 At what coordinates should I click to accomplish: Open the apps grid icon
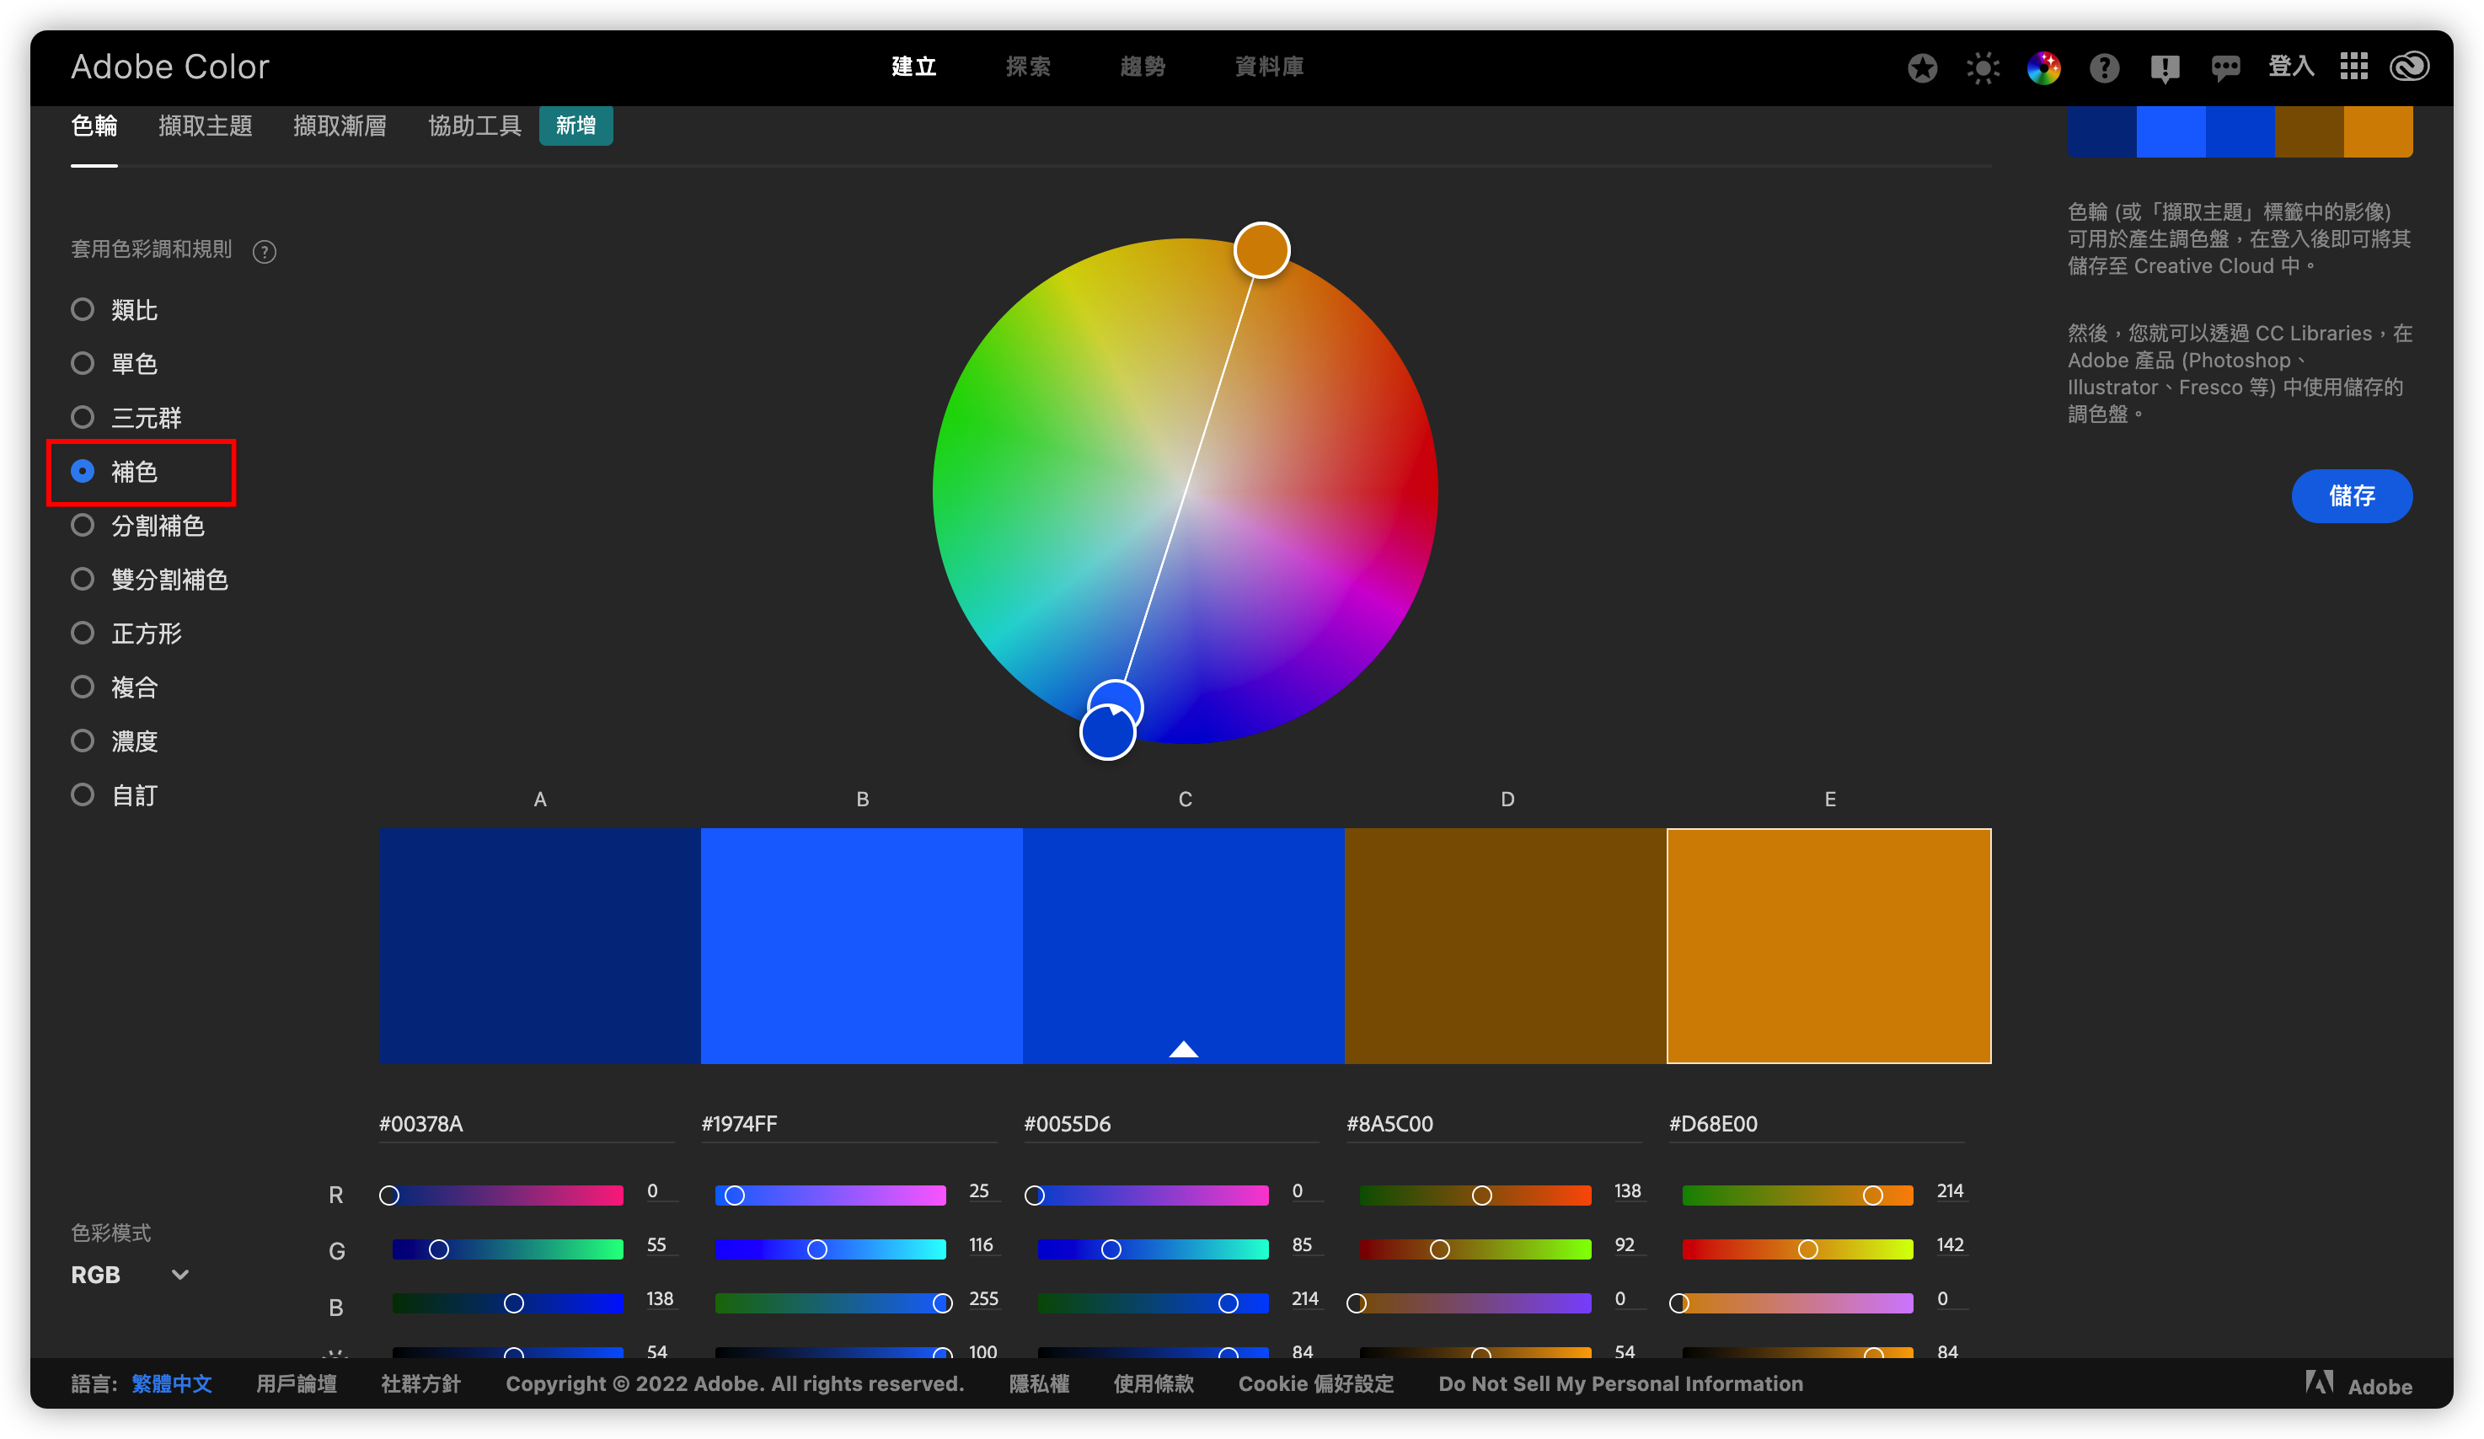pos(2354,66)
